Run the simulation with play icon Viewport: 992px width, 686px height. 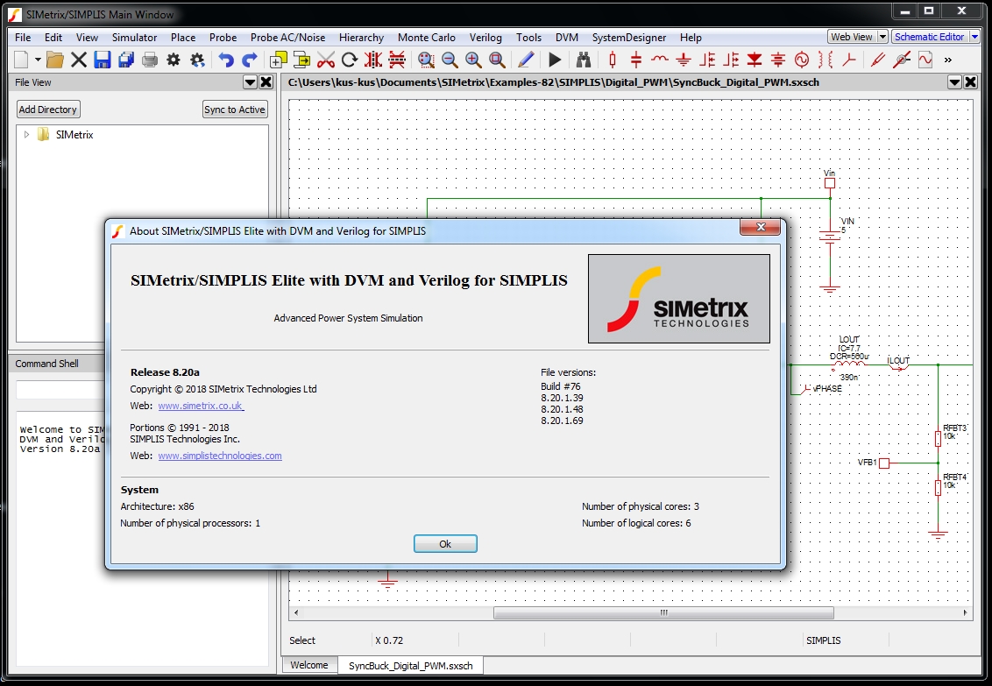coord(555,60)
